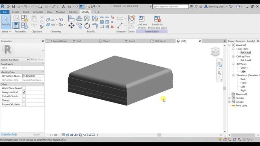The width and height of the screenshot is (260, 146).
Task: Open the Join tool dropdown arrow
Action: coord(57,25)
